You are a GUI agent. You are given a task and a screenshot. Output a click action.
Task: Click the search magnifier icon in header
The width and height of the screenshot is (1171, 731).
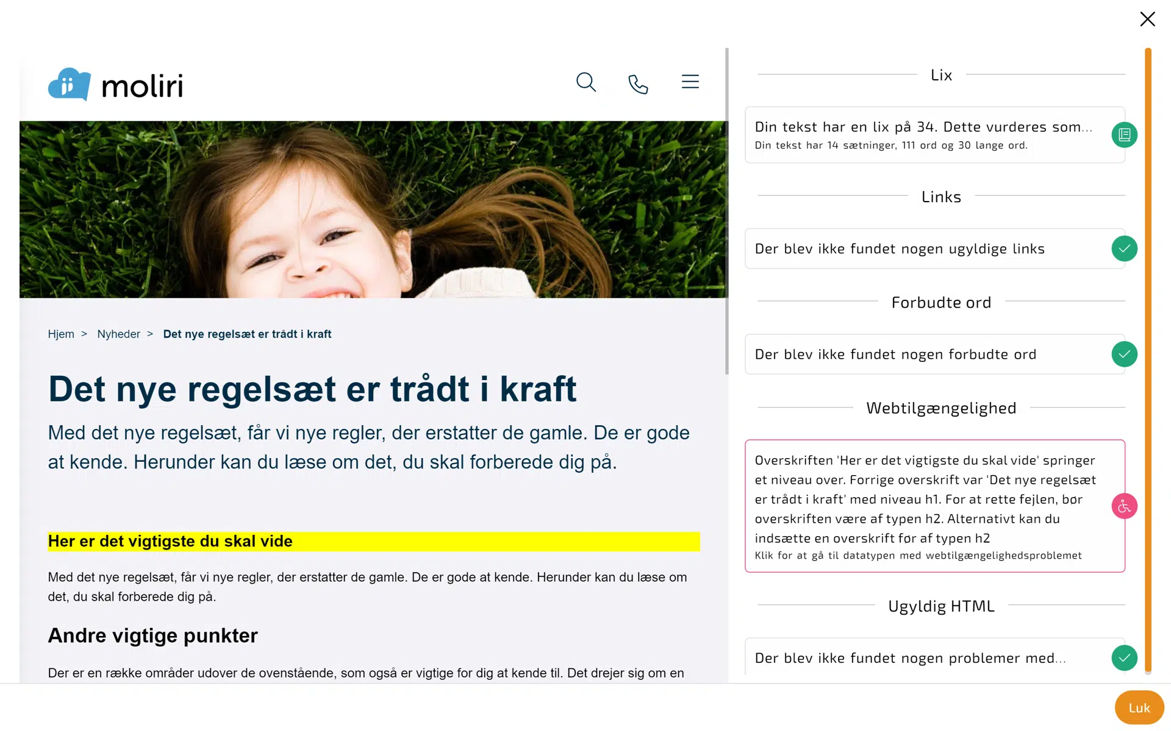point(585,82)
